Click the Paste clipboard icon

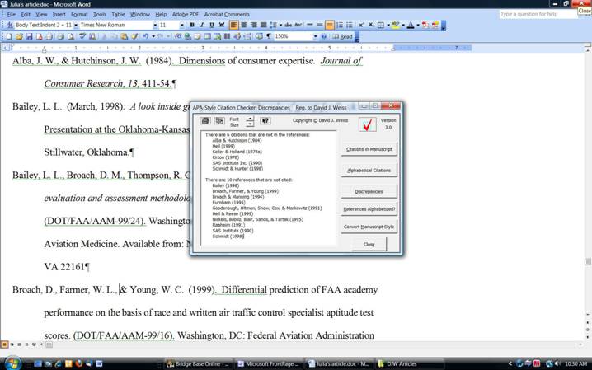(124, 36)
